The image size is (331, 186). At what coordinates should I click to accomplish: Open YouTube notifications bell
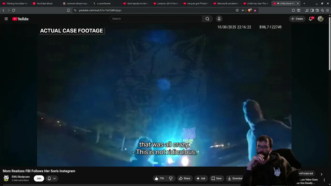pos(311,19)
